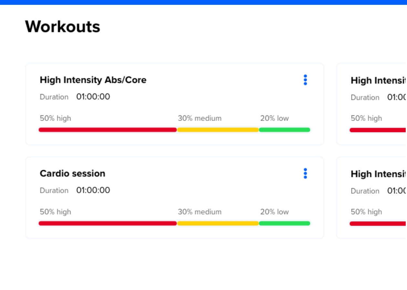
Task: Click the yellow medium bar in Abs/Core card
Action: coord(218,130)
